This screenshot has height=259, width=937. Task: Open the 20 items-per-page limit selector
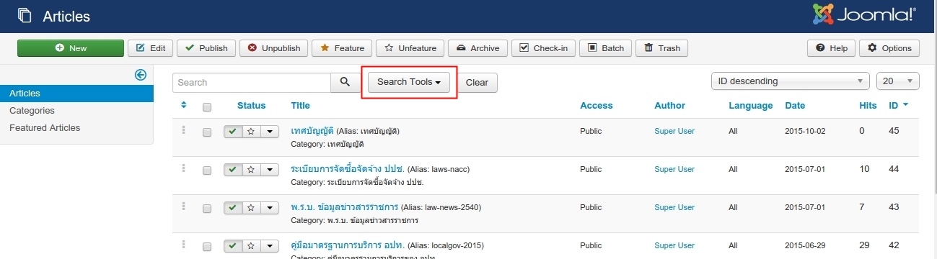coord(898,81)
